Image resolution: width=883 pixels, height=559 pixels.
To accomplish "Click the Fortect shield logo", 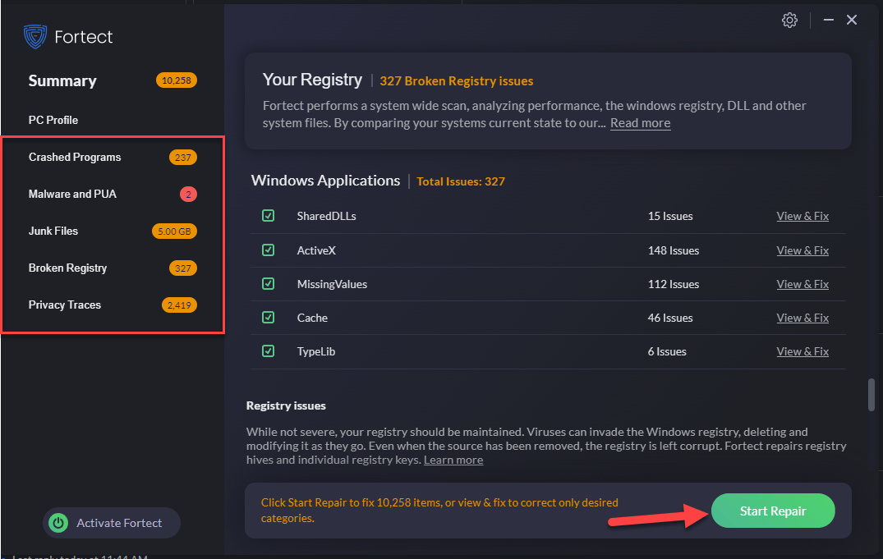I will (x=35, y=37).
